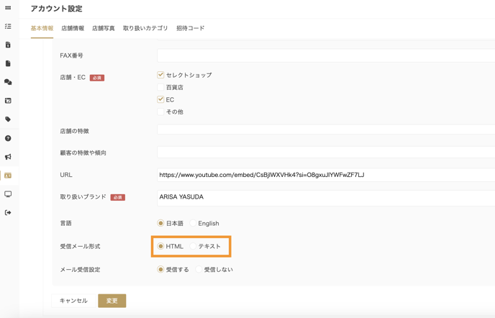The height and width of the screenshot is (318, 495).
Task: Uncheck the セレクトショップ checkbox
Action: point(160,75)
